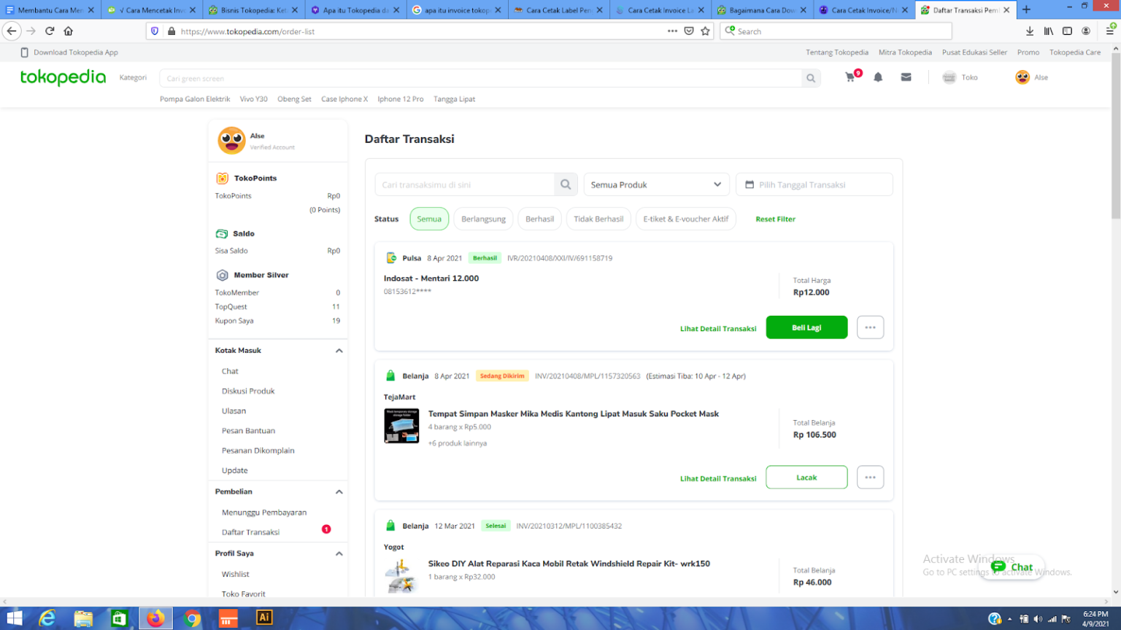
Task: Open the Kategori menu
Action: click(133, 77)
